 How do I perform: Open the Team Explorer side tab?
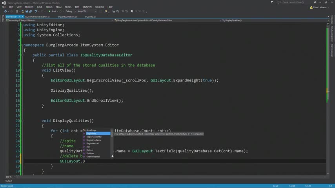coord(332,50)
